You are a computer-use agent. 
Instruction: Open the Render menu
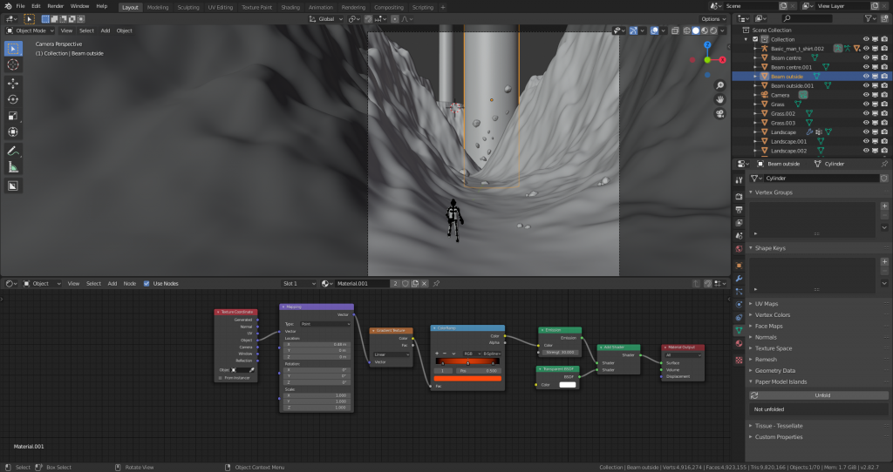pyautogui.click(x=55, y=6)
